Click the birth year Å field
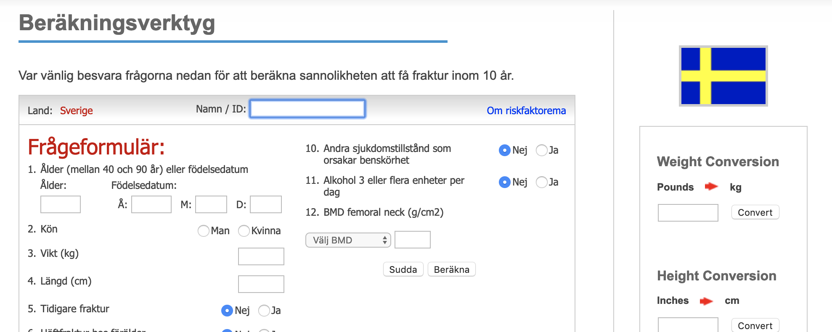832x332 pixels. [x=151, y=204]
